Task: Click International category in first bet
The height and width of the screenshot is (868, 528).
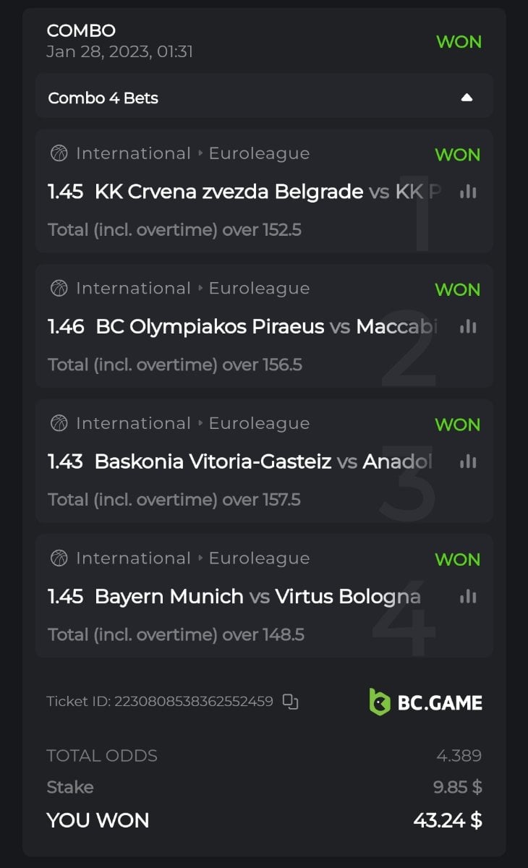Action: [x=133, y=153]
